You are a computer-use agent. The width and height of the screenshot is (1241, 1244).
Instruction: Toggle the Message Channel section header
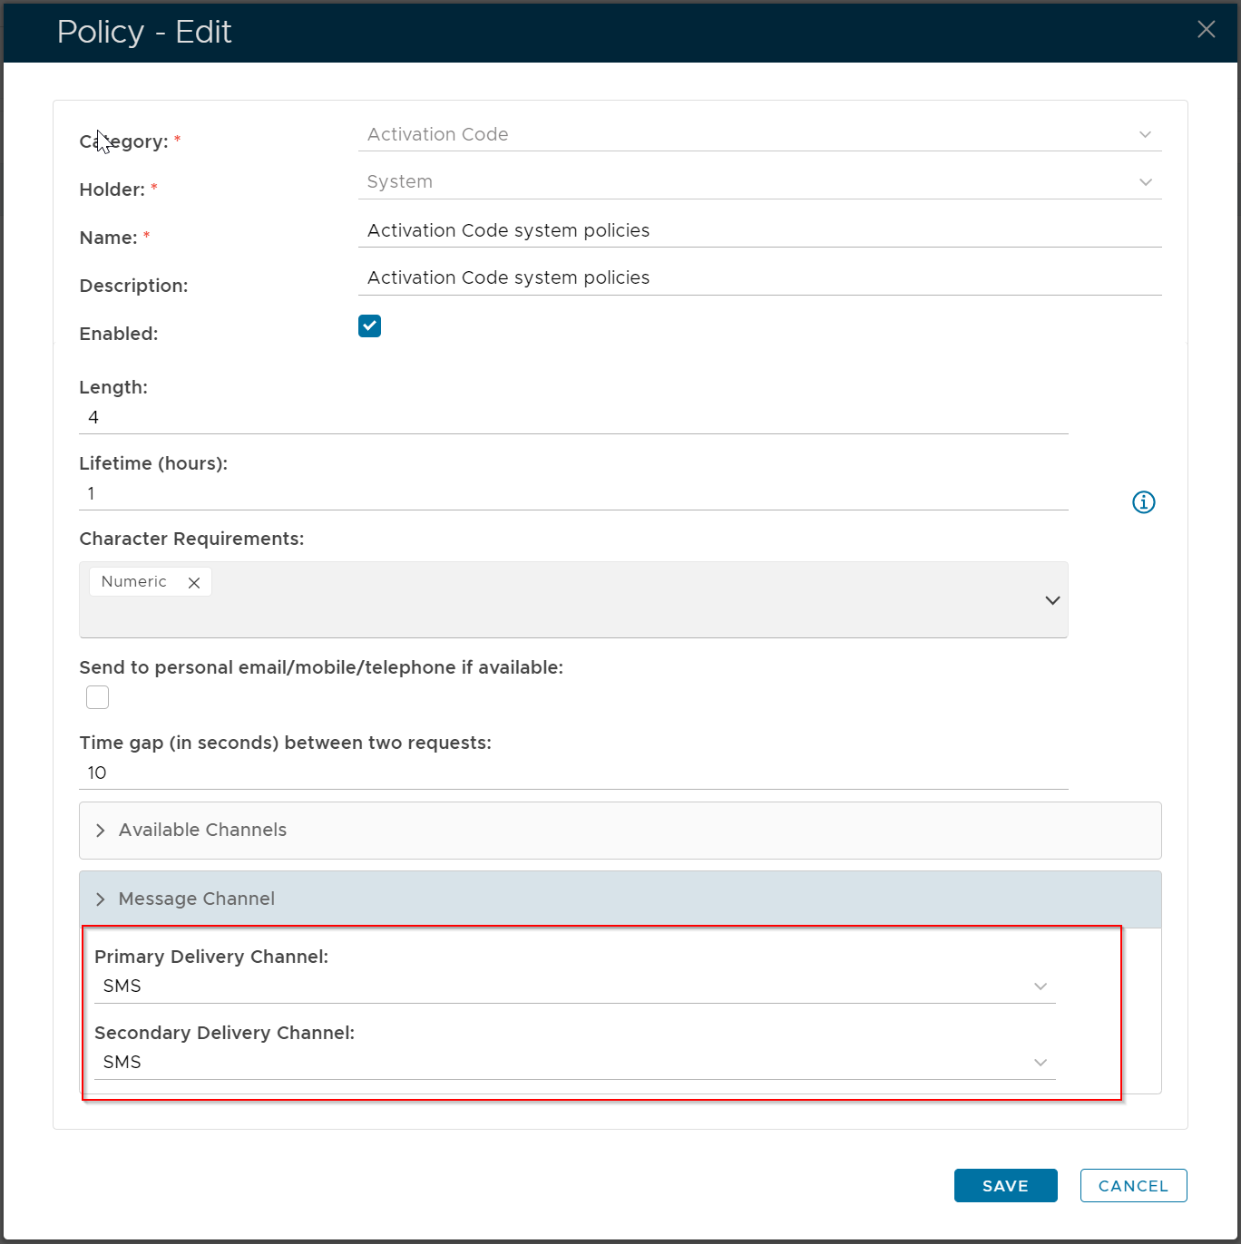[x=196, y=899]
